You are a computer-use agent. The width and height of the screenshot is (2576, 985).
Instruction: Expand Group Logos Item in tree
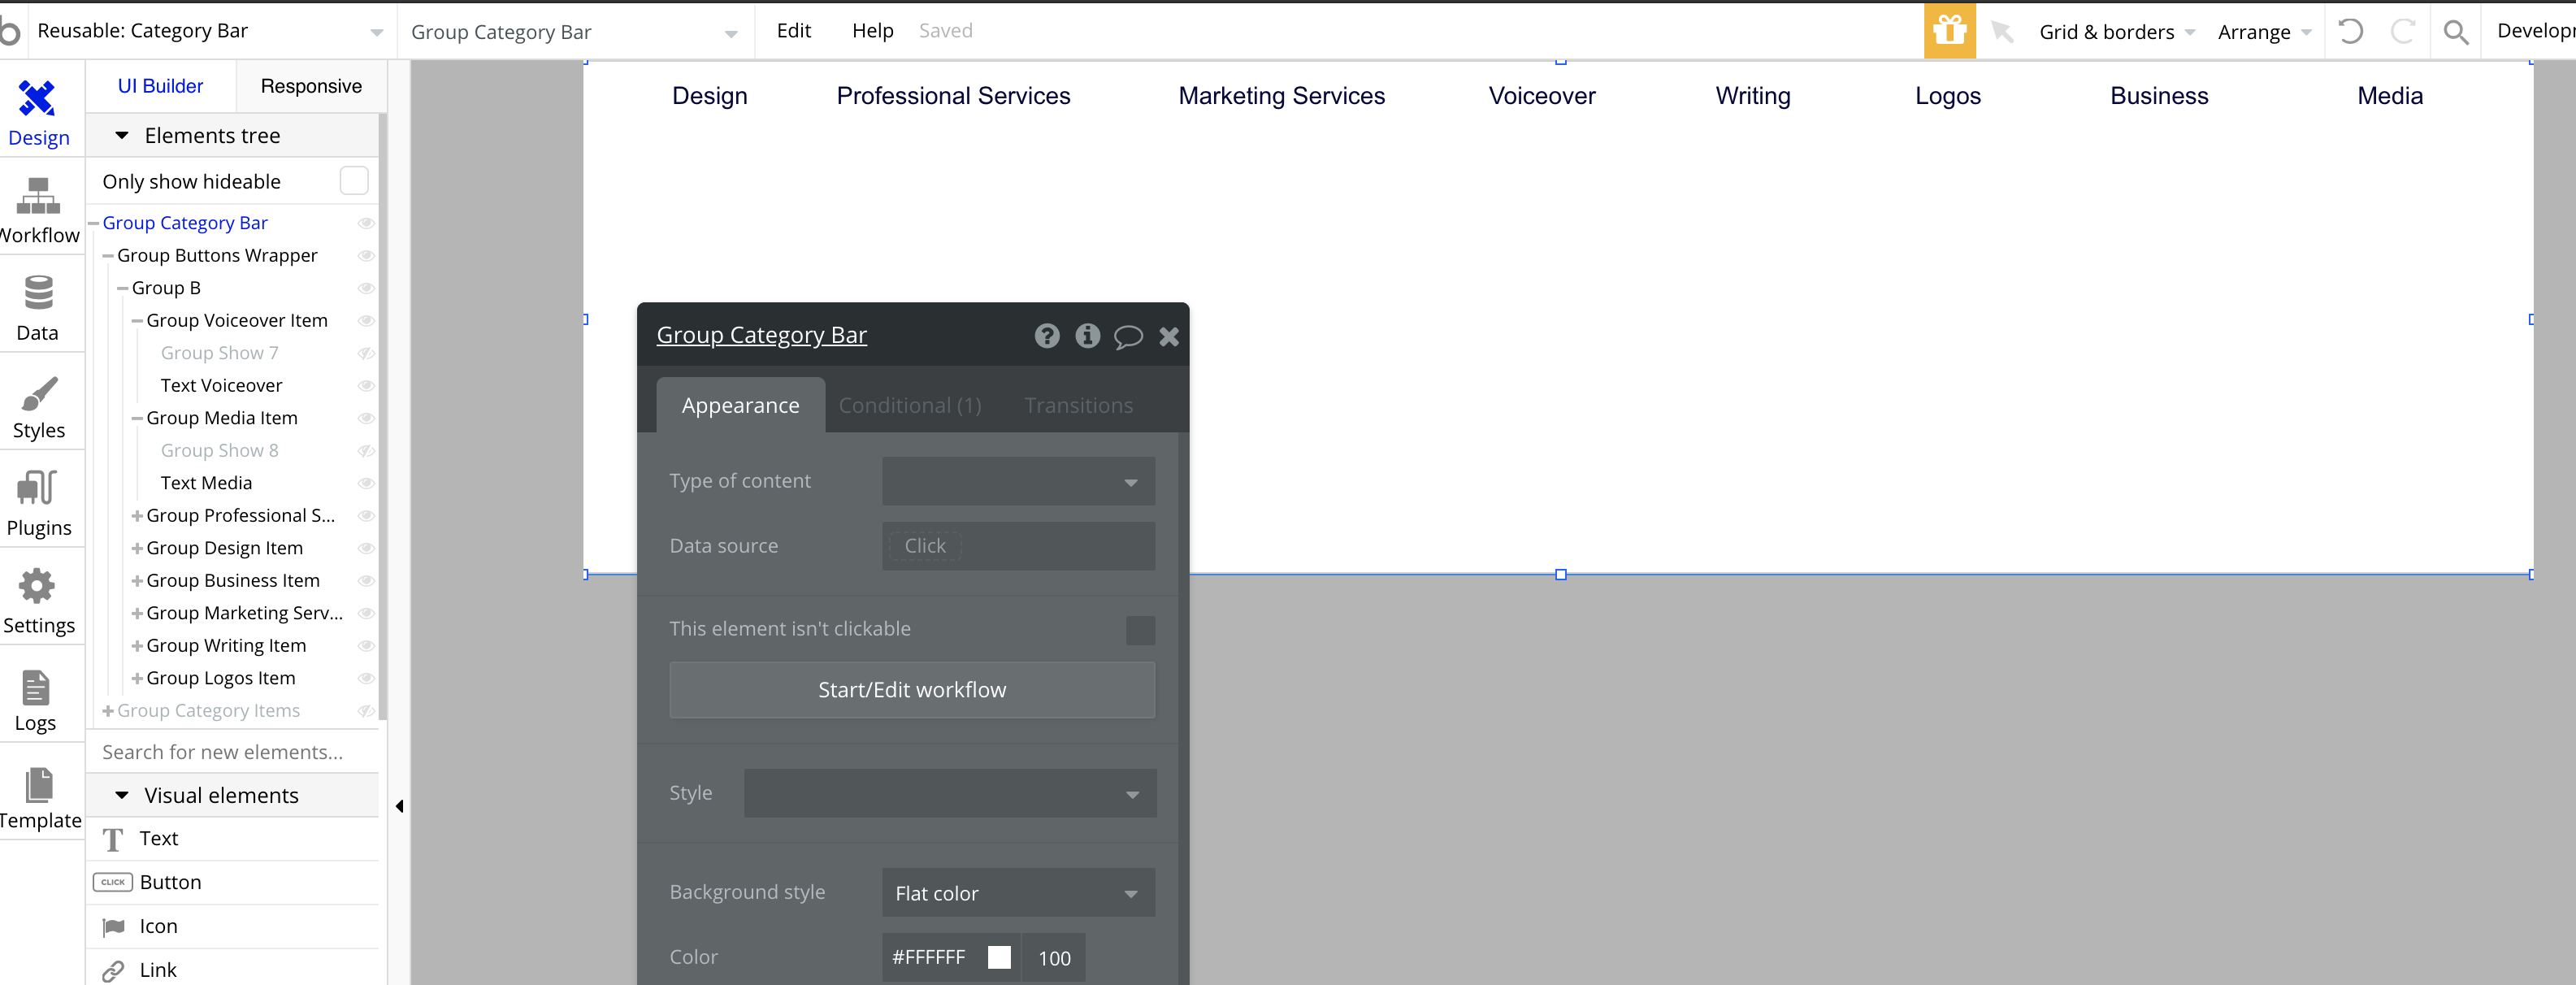[x=137, y=679]
